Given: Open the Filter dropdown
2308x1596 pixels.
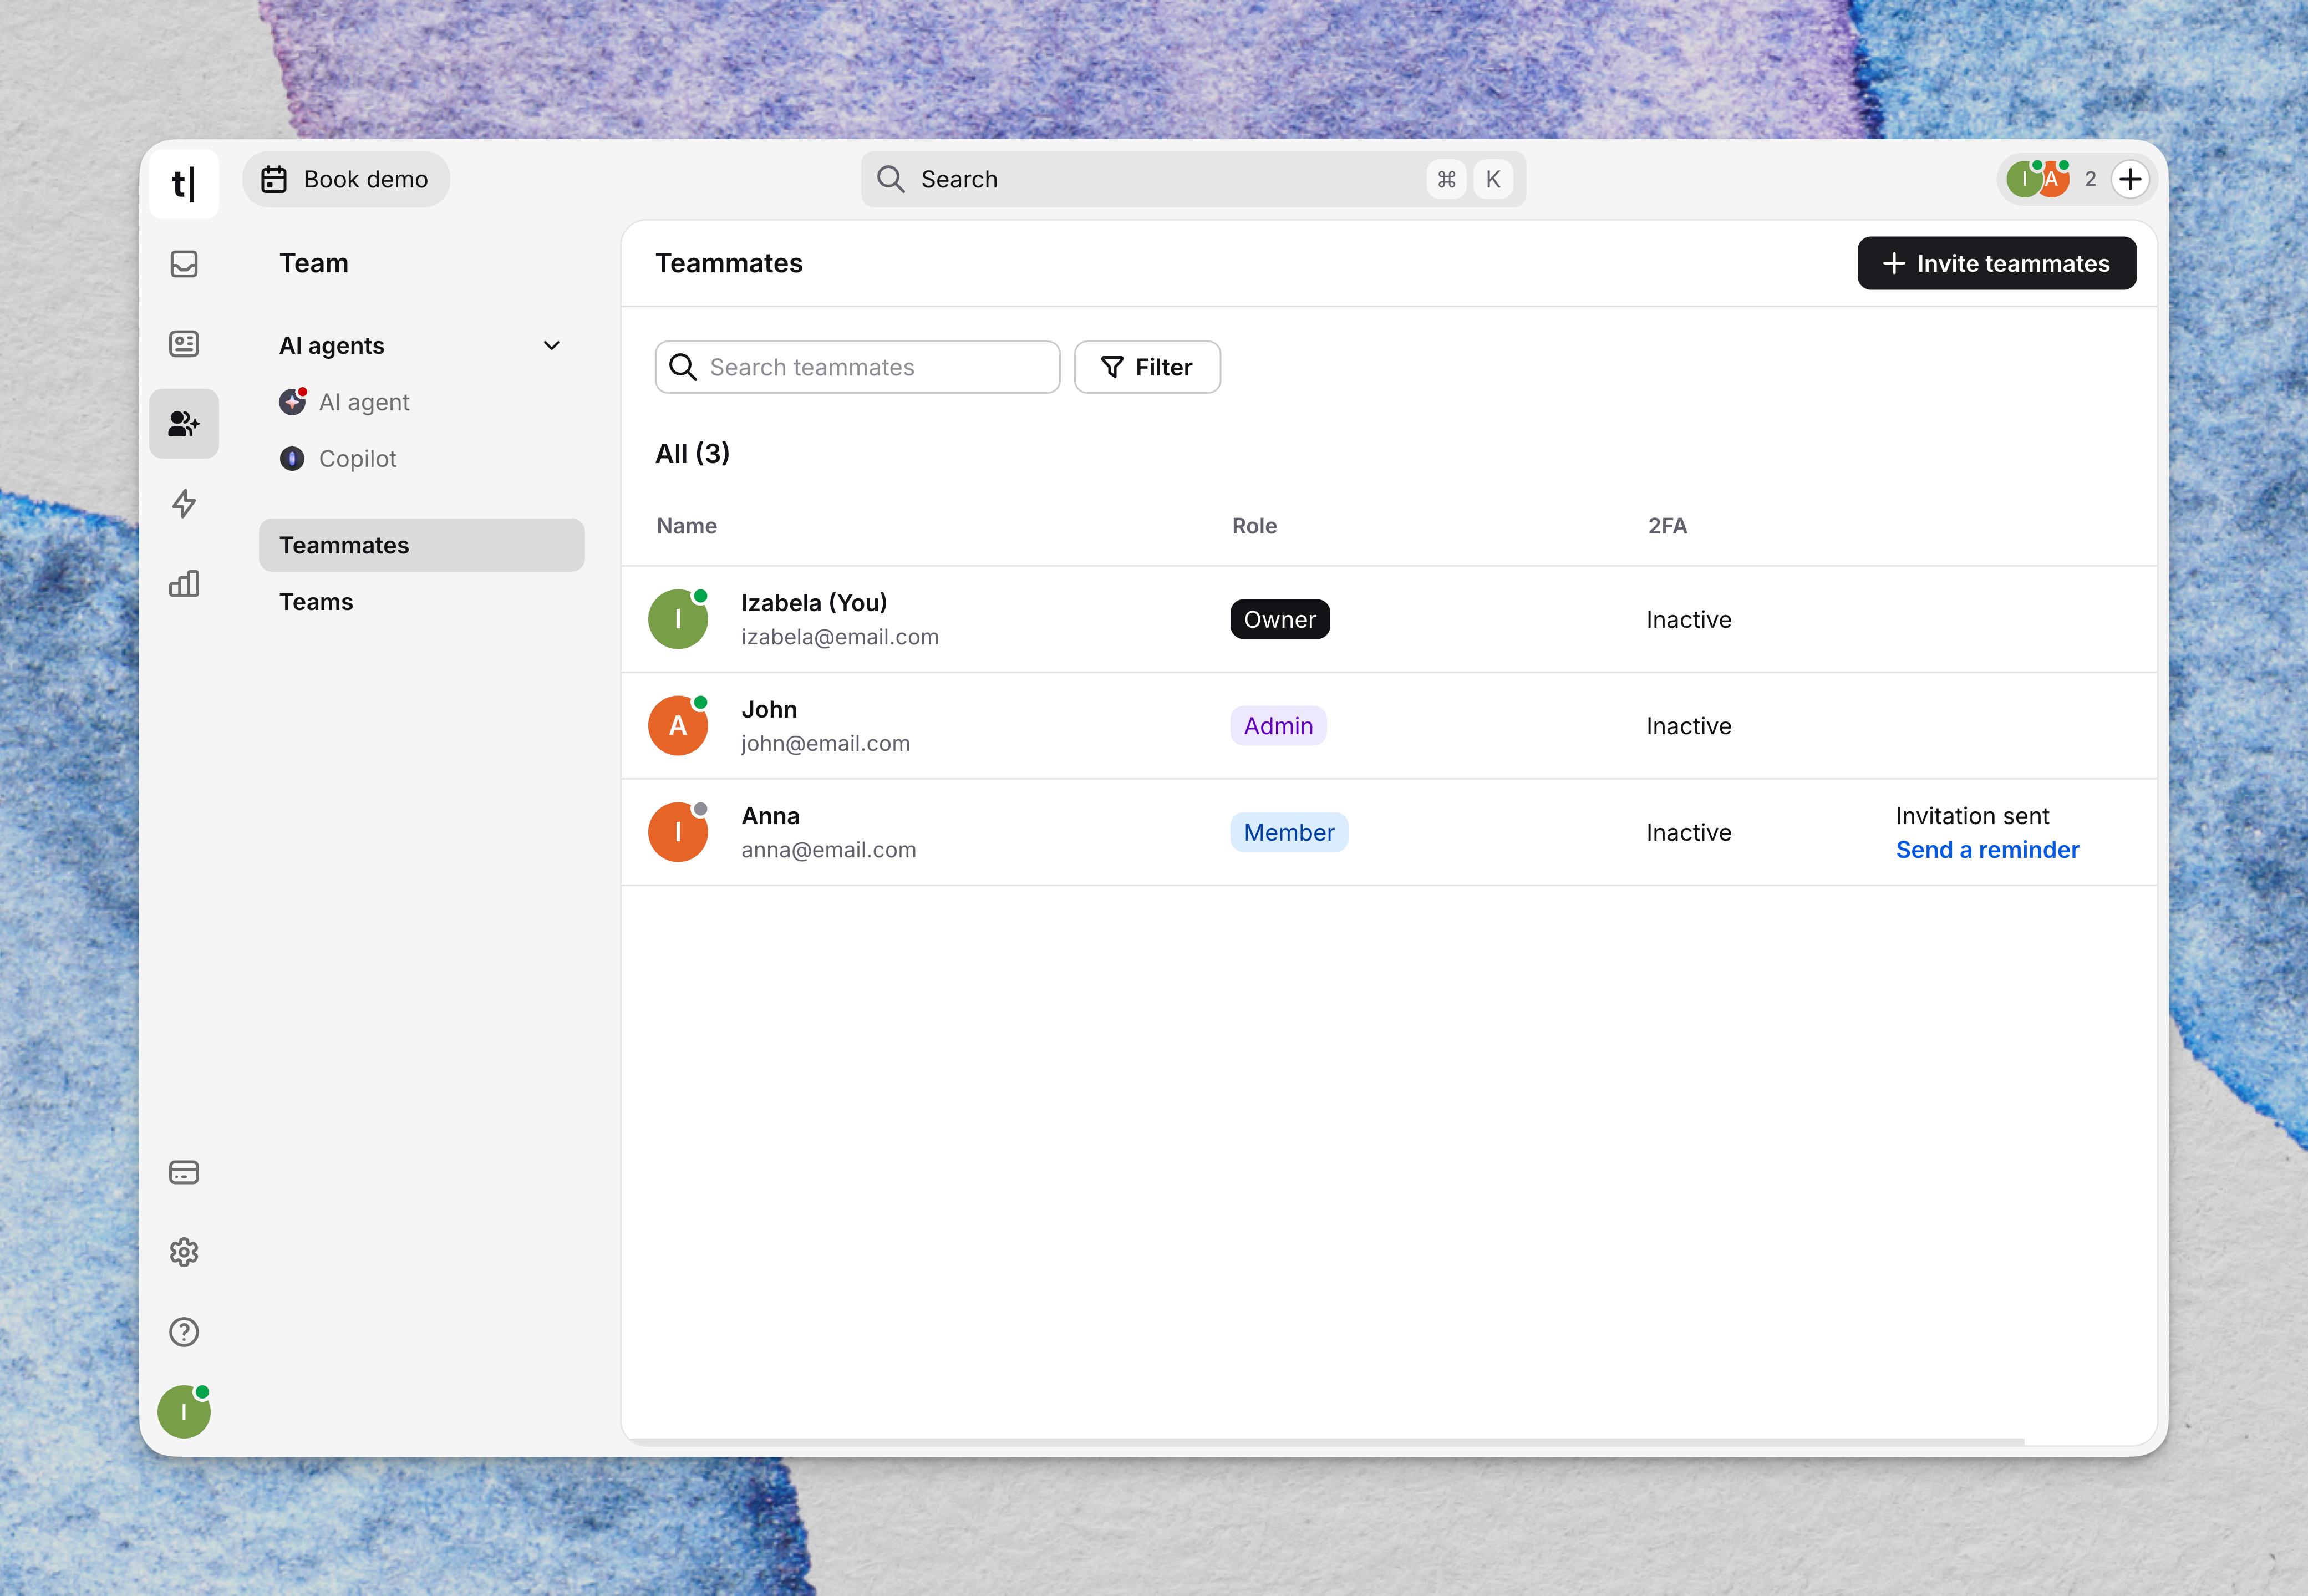Looking at the screenshot, I should [1147, 367].
